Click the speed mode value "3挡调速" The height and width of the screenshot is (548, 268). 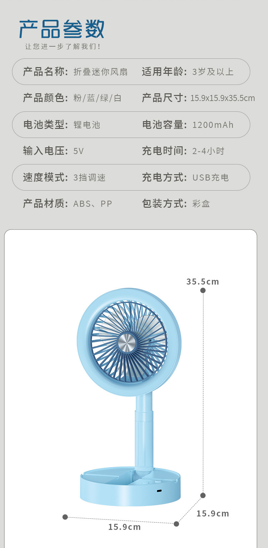pos(89,178)
